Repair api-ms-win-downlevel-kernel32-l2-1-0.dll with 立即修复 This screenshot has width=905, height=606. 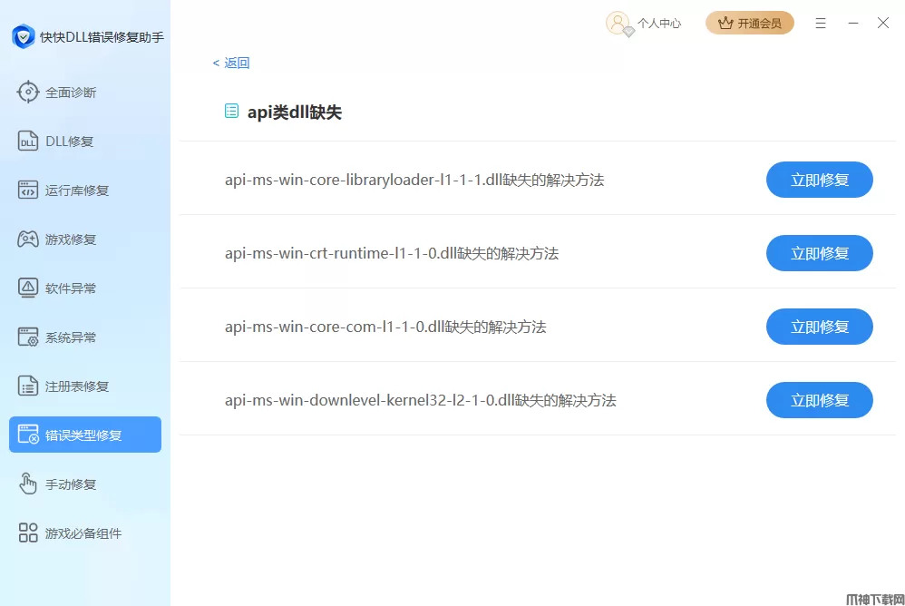point(819,400)
